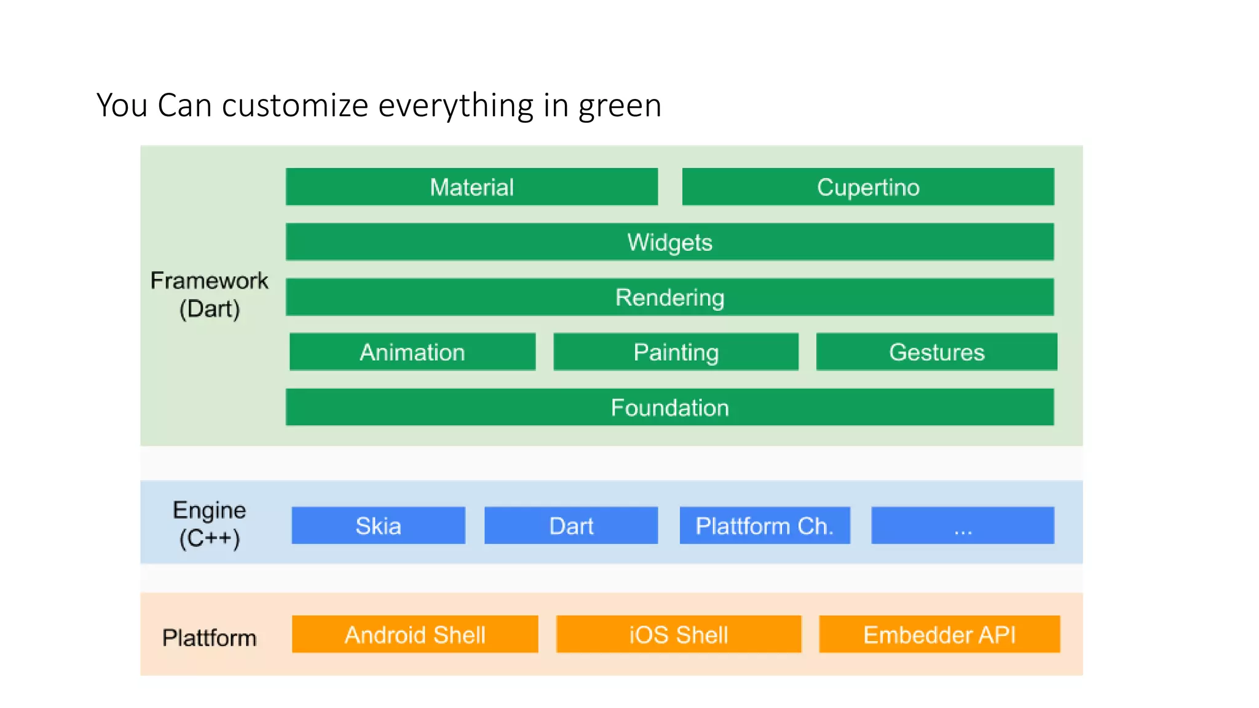Click the Widgets layer bar

669,242
